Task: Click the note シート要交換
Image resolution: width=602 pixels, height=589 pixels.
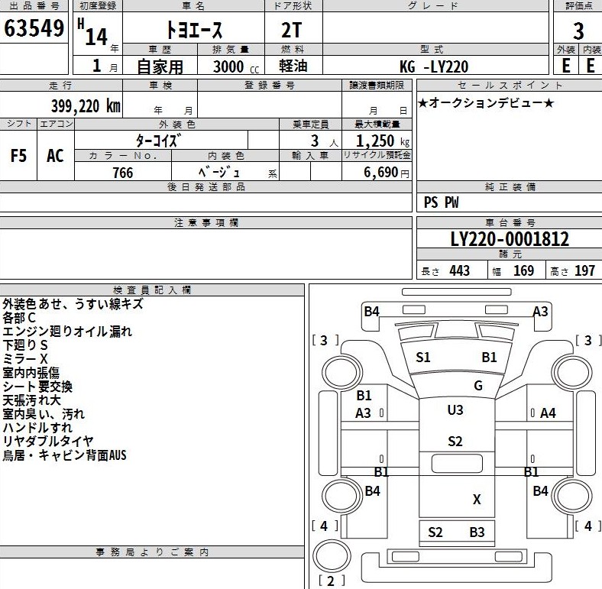Action: 37,387
